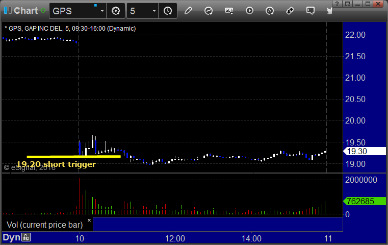Viewport: 388px width, 245px height.
Task: Toggle the green link indicator beside Chart
Action: pos(43,10)
